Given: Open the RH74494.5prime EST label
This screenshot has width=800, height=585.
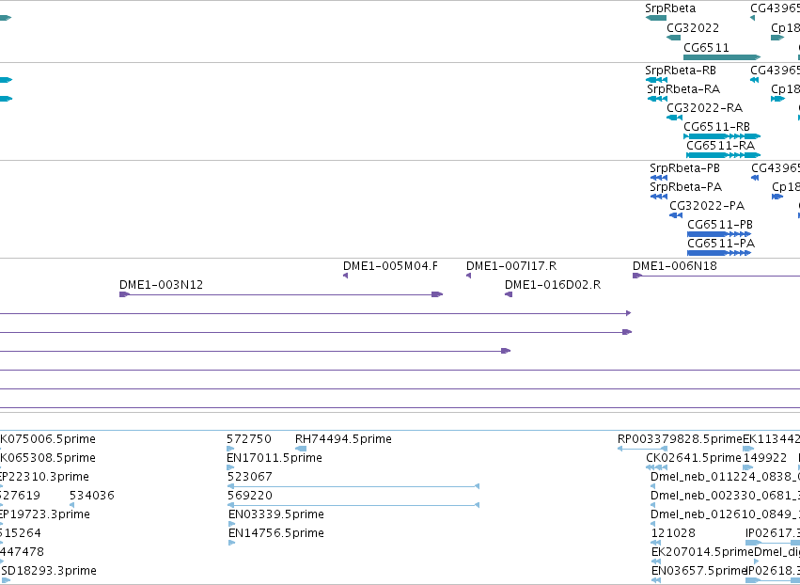Looking at the screenshot, I should [343, 439].
